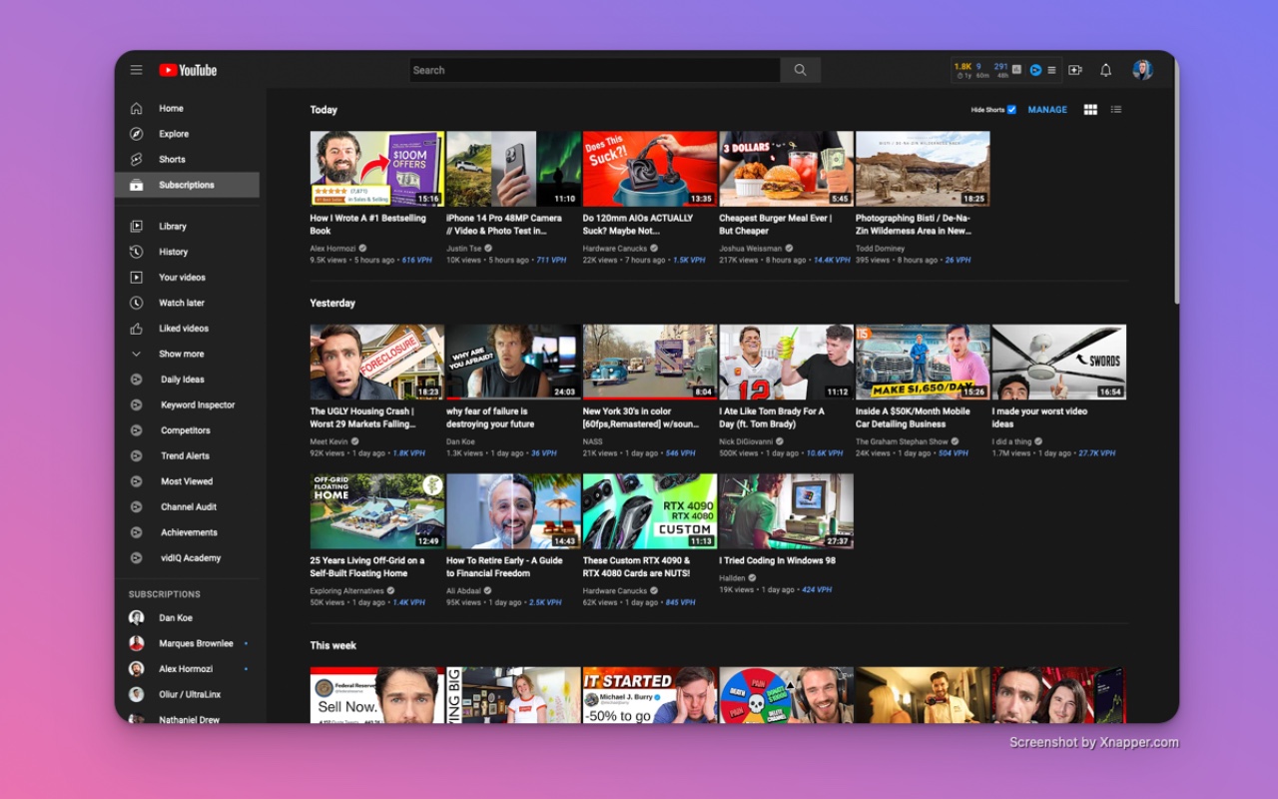The image size is (1278, 799).
Task: Open the Watch later playlist icon
Action: pos(139,303)
